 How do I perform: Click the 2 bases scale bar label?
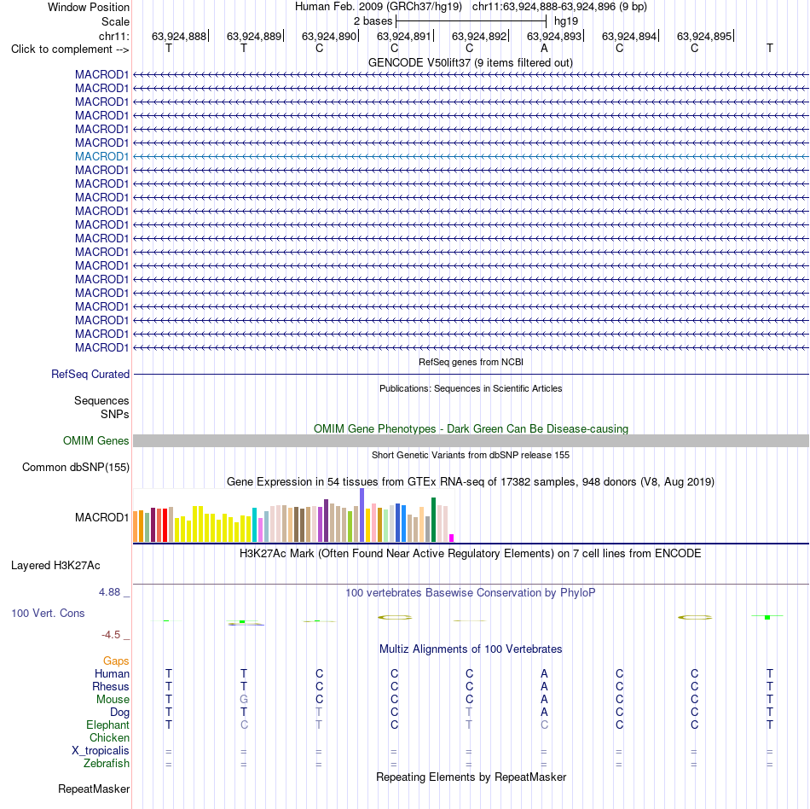(x=373, y=21)
